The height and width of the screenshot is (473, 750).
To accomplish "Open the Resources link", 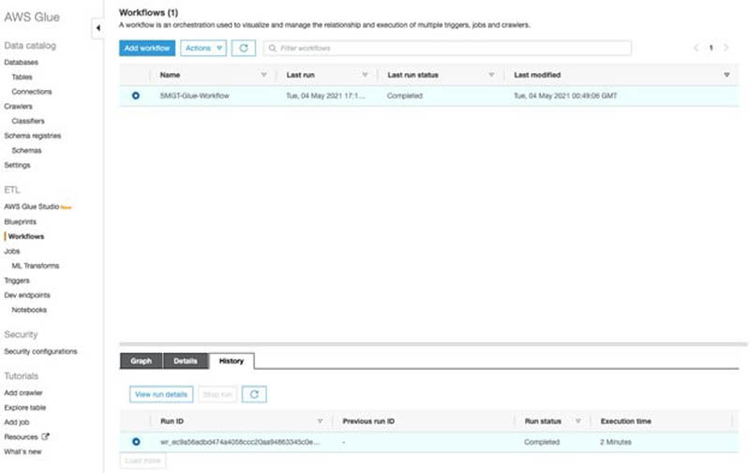I will [x=21, y=436].
